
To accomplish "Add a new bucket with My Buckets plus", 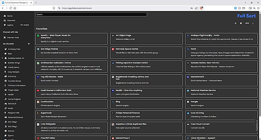I will pos(29,44).
